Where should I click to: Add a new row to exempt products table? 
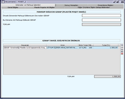click(122, 45)
